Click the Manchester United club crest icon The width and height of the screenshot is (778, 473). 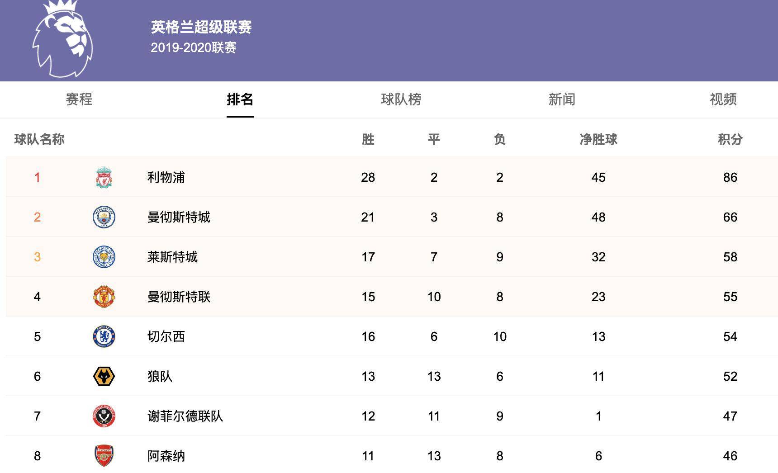(x=103, y=296)
